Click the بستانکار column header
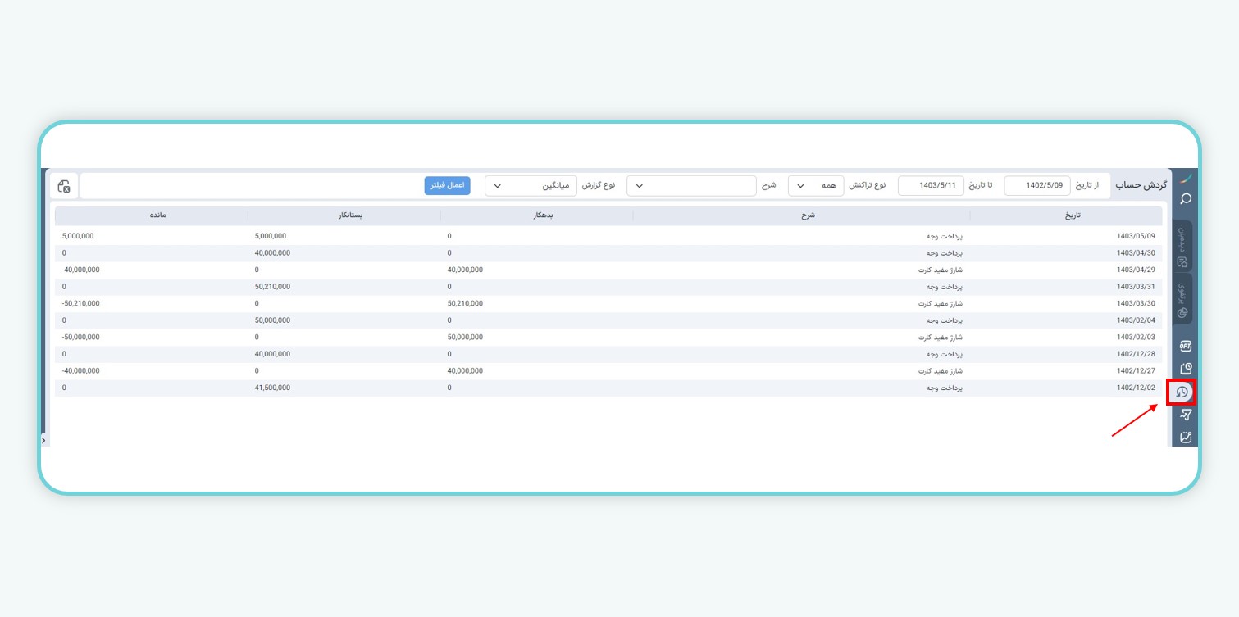 (x=344, y=215)
